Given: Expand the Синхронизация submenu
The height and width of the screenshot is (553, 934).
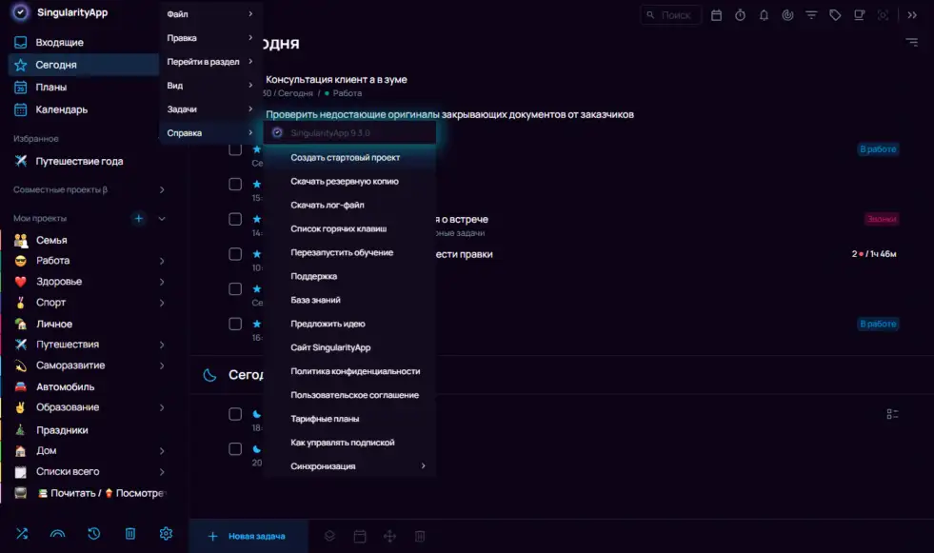Looking at the screenshot, I should tap(352, 465).
